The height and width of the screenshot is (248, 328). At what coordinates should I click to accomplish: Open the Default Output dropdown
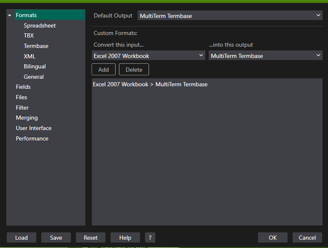pyautogui.click(x=230, y=16)
